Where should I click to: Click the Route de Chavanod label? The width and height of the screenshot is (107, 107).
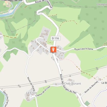coord(44,3)
